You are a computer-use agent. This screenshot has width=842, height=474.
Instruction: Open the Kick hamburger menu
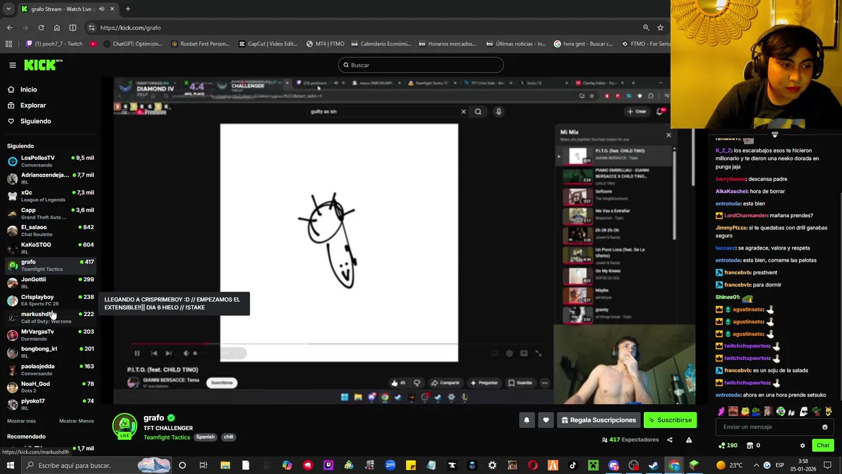[x=12, y=65]
